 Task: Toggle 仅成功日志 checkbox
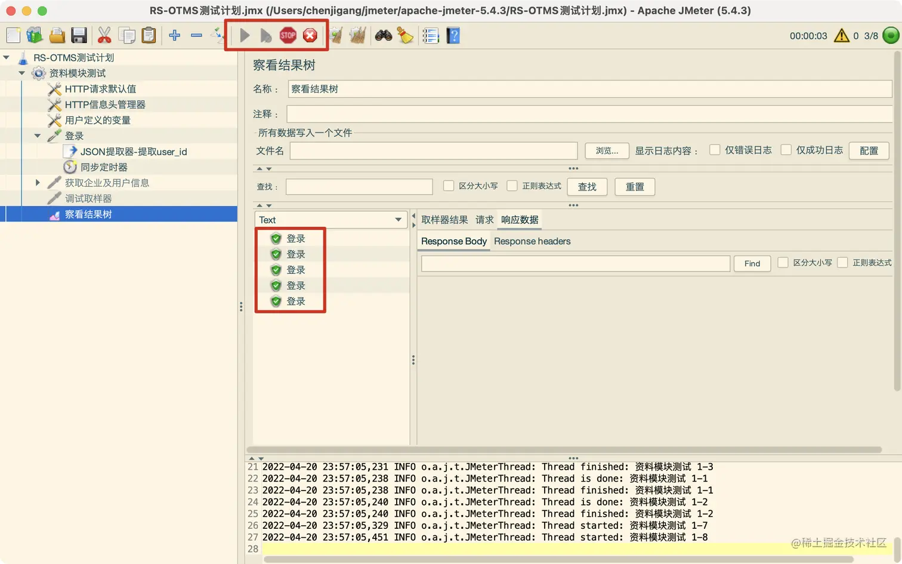(786, 150)
